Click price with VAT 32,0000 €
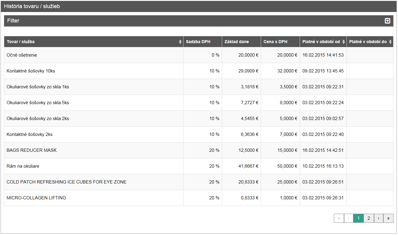 tap(287, 71)
